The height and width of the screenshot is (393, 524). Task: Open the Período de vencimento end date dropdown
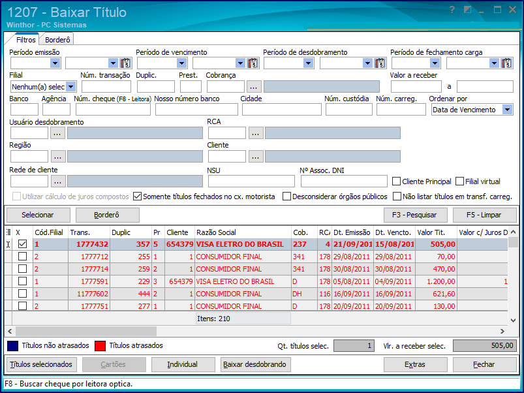tap(240, 63)
